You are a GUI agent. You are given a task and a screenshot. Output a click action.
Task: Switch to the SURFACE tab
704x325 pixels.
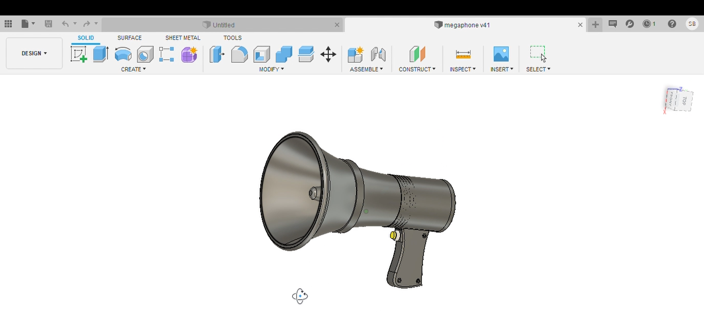(x=129, y=38)
